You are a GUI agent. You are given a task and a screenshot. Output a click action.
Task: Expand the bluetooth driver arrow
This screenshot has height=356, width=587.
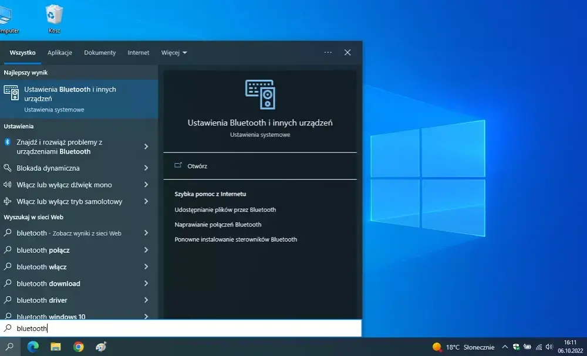tap(146, 300)
